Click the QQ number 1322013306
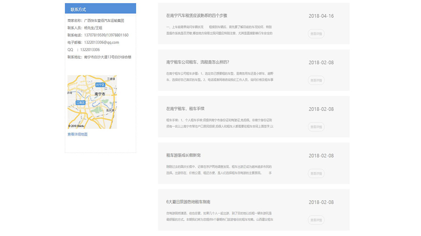Image resolution: width=421 pixels, height=236 pixels. coord(95,49)
